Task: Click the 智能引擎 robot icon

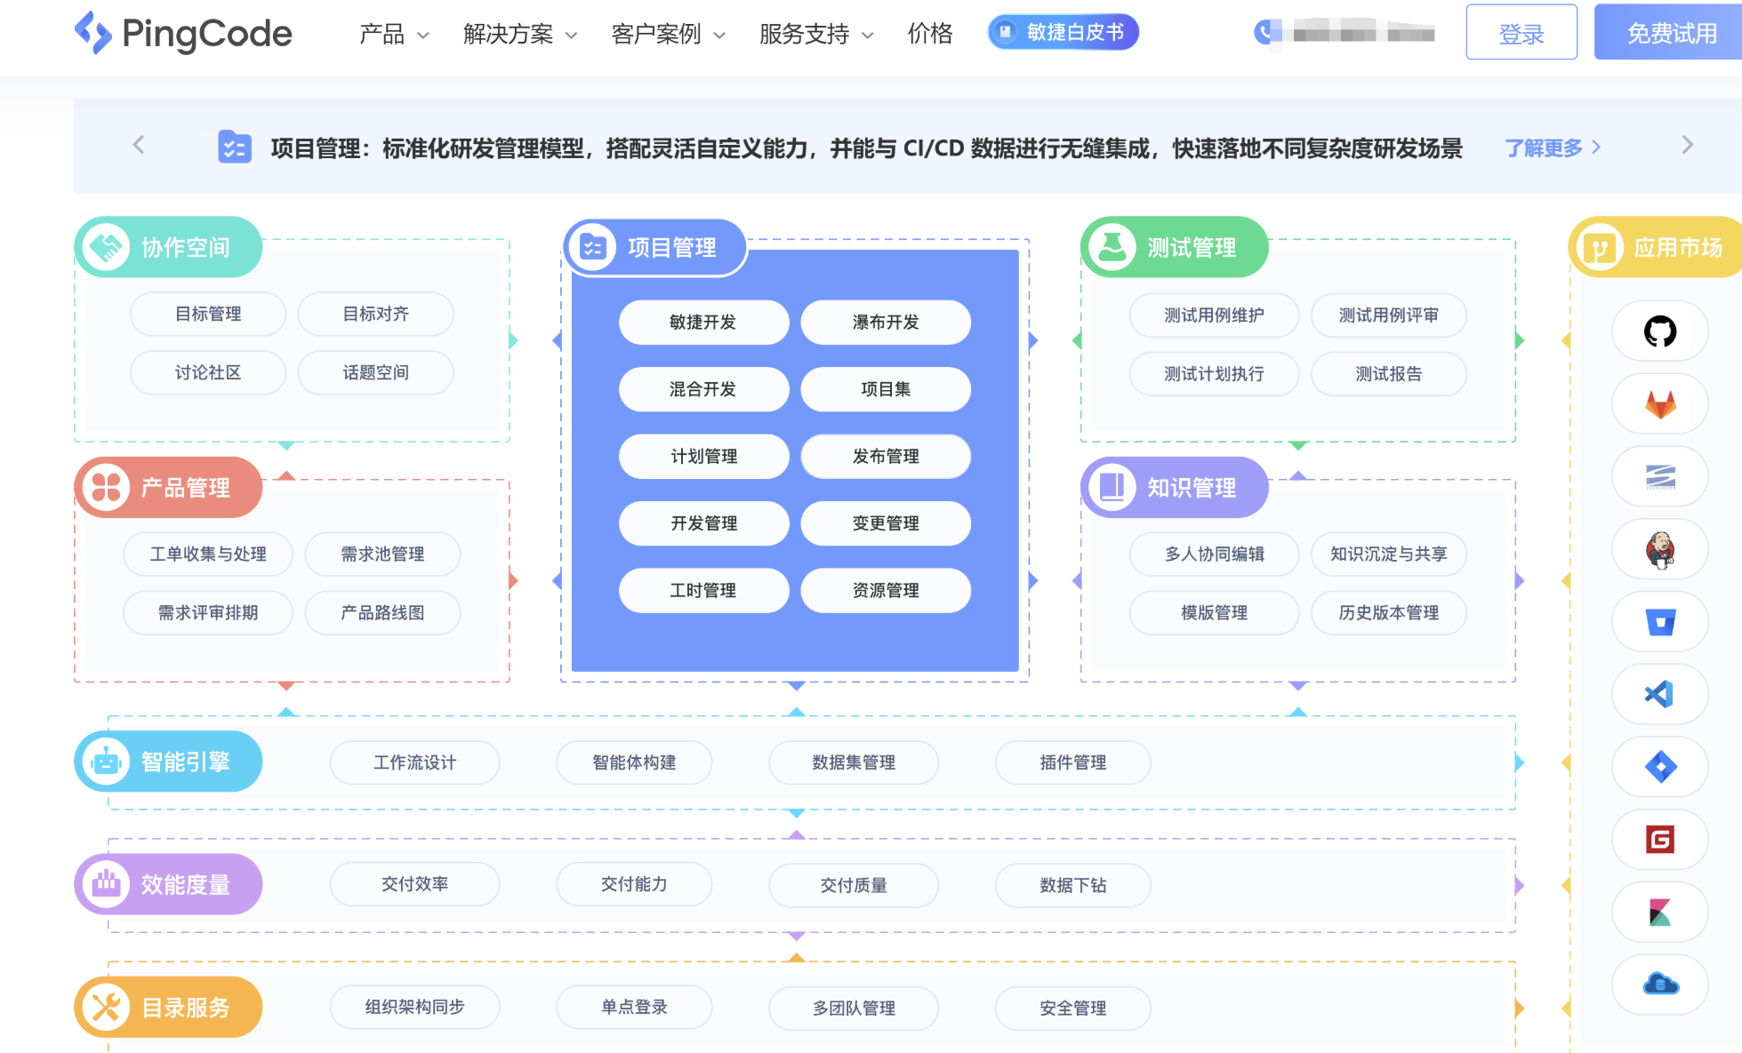Action: click(x=107, y=761)
